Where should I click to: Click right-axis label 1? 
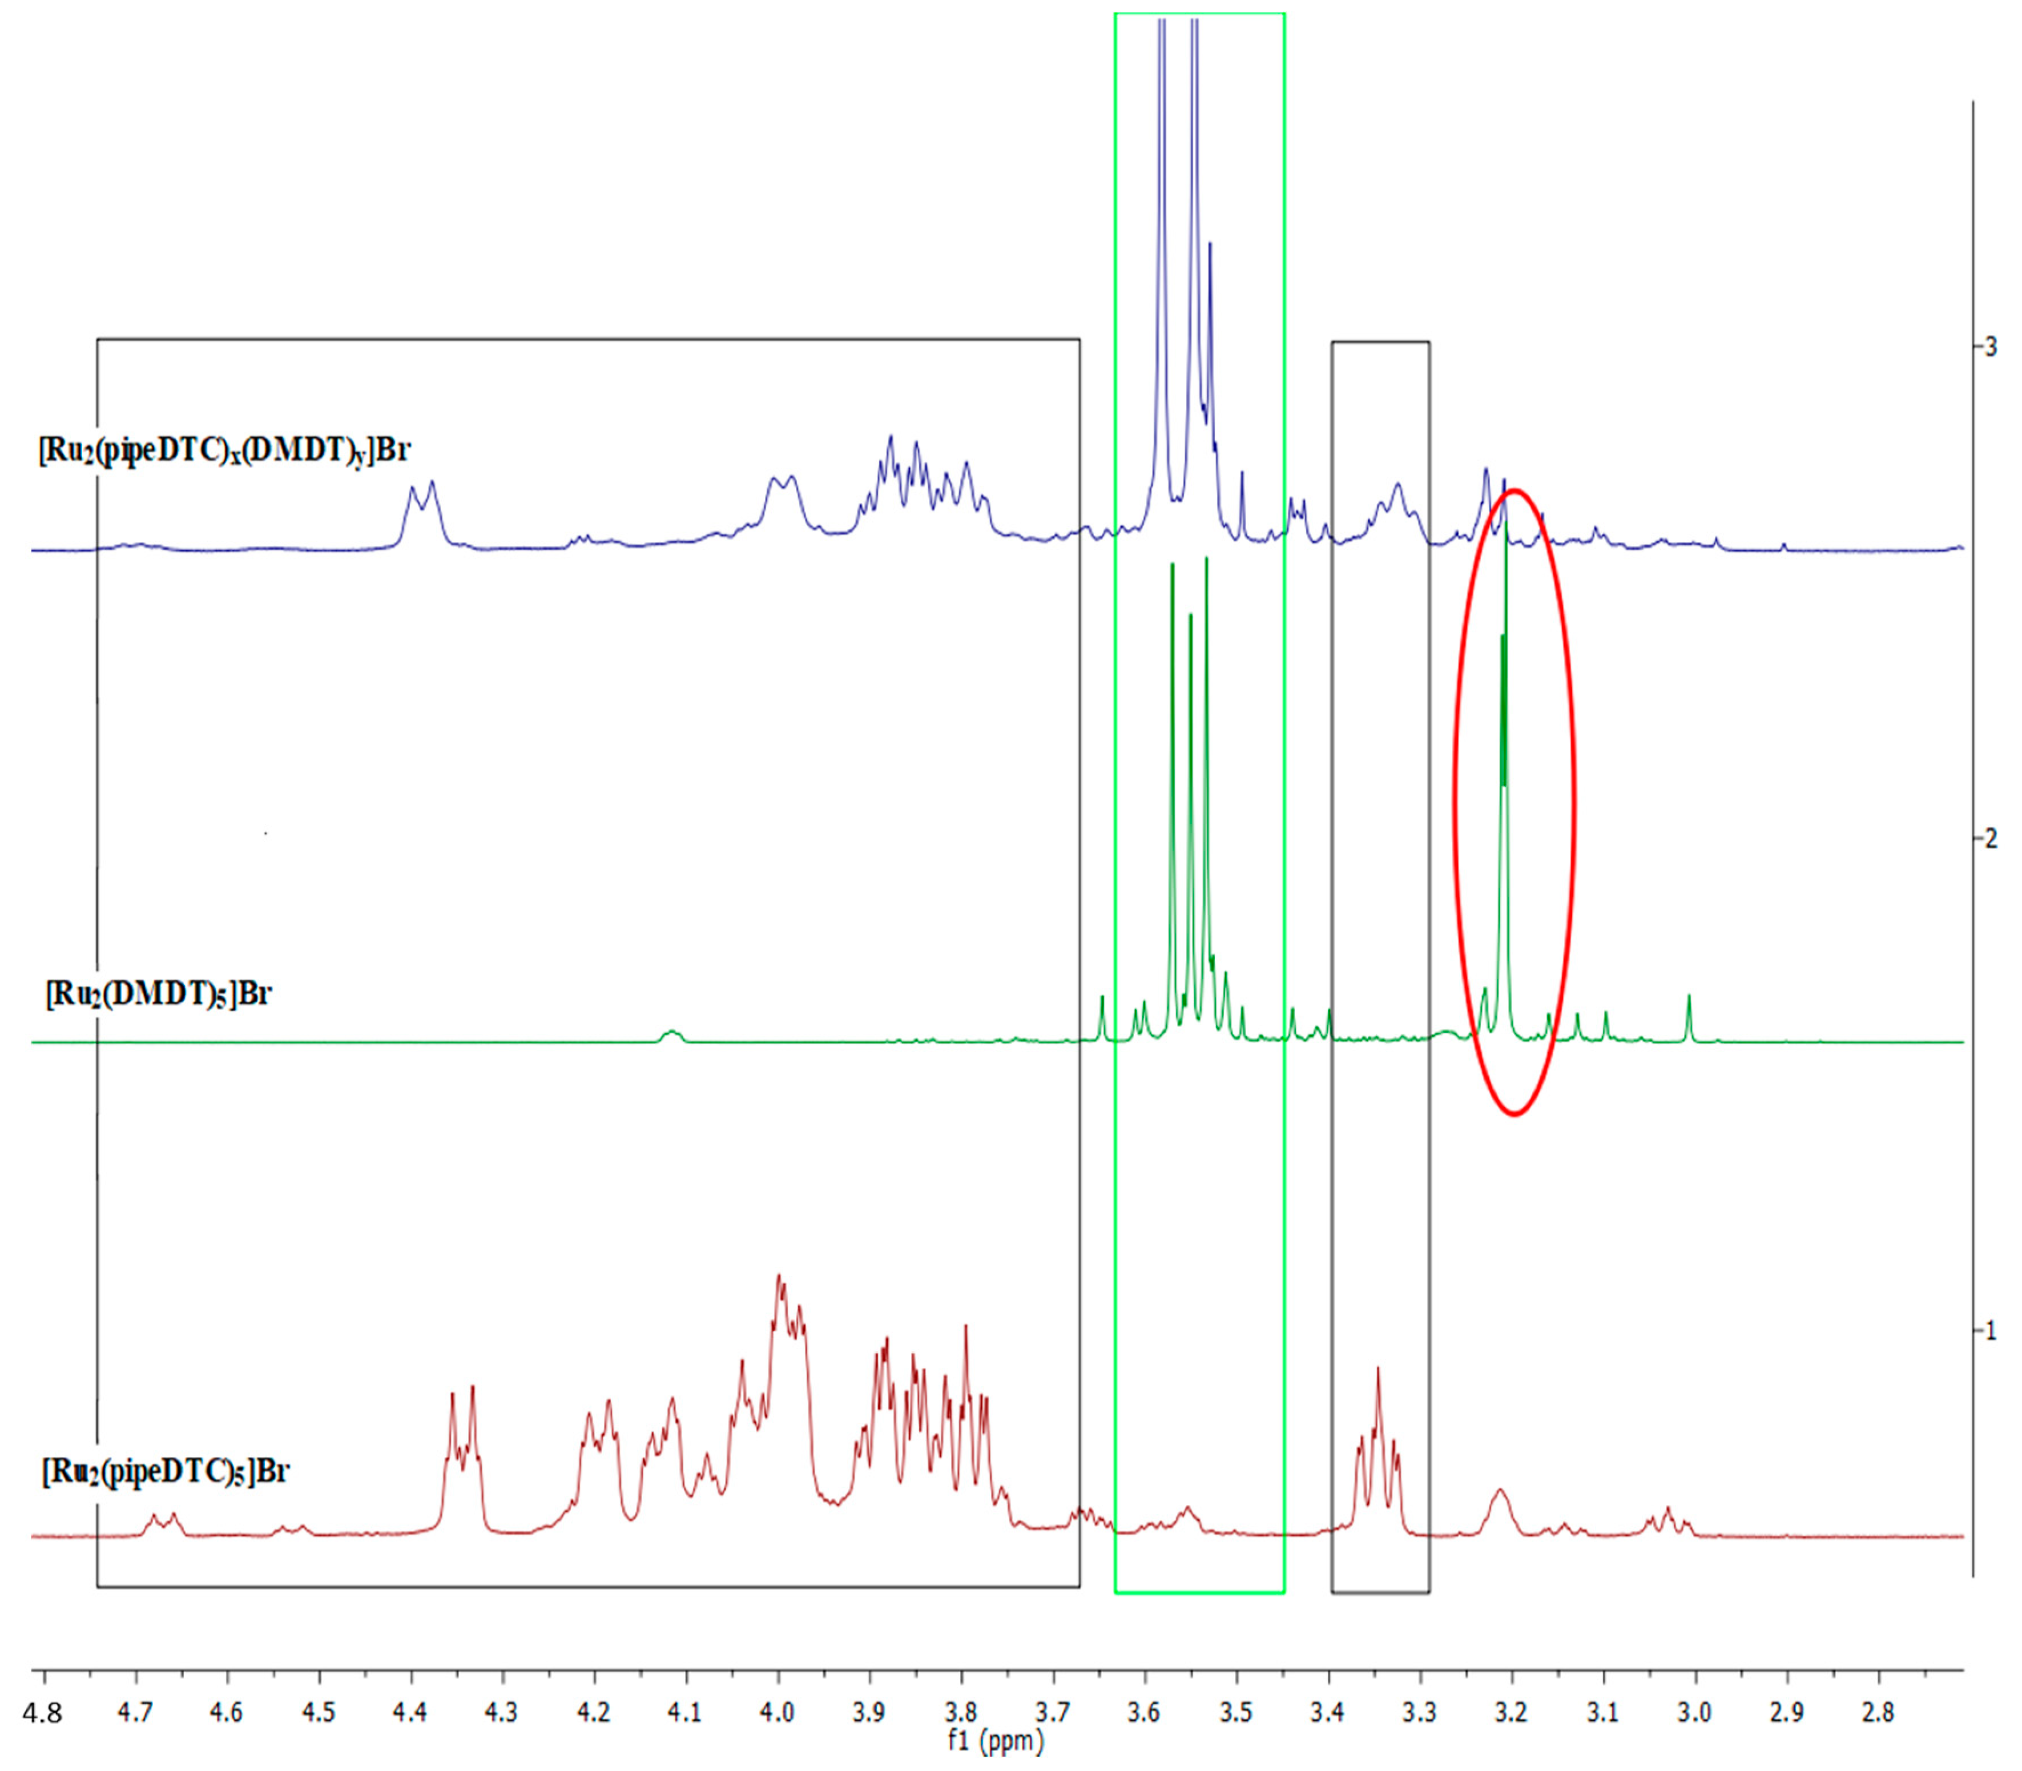coord(1991,1331)
